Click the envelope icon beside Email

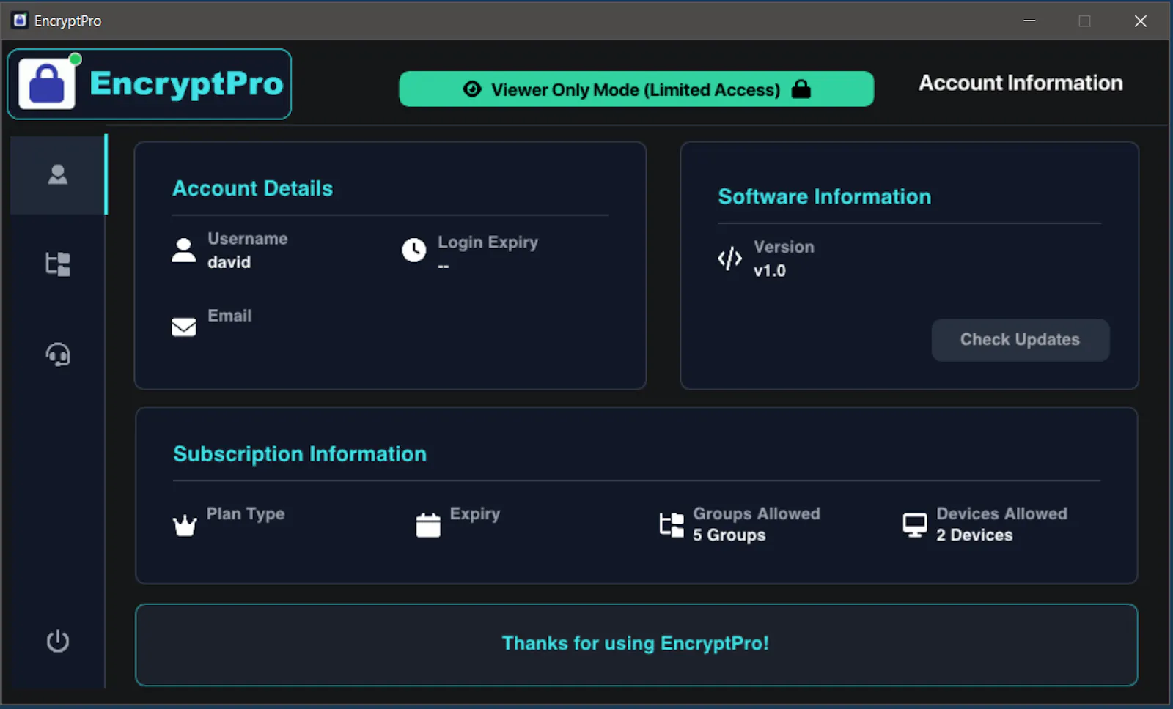coord(183,327)
